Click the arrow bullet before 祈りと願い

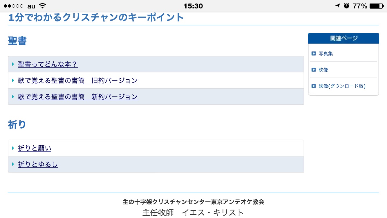click(13, 148)
